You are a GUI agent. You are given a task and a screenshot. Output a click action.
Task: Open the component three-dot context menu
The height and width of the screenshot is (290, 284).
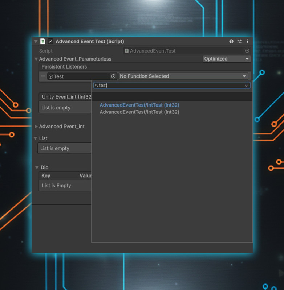(x=248, y=41)
